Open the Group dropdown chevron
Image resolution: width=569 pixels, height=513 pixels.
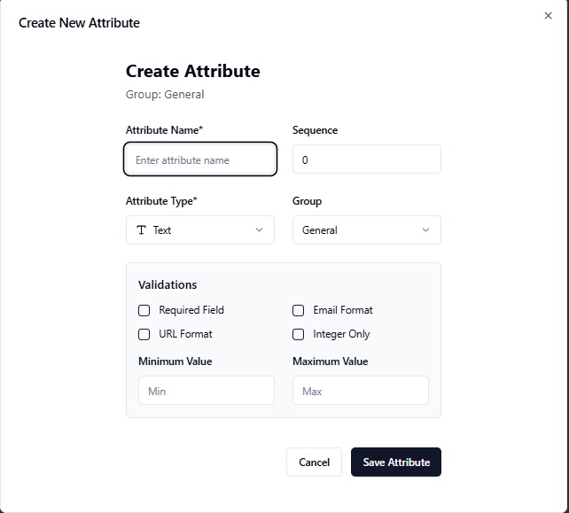pyautogui.click(x=425, y=230)
